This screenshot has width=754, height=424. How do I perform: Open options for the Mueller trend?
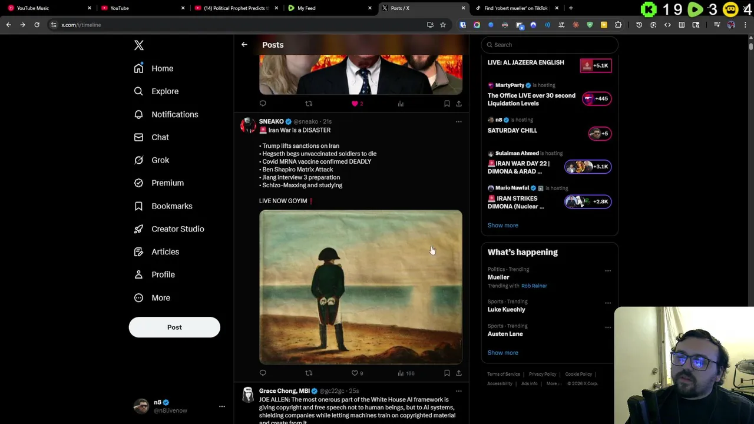[608, 271]
